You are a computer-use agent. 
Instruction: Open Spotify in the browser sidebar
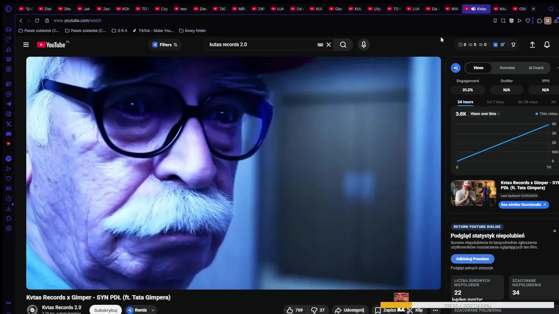tap(8, 159)
